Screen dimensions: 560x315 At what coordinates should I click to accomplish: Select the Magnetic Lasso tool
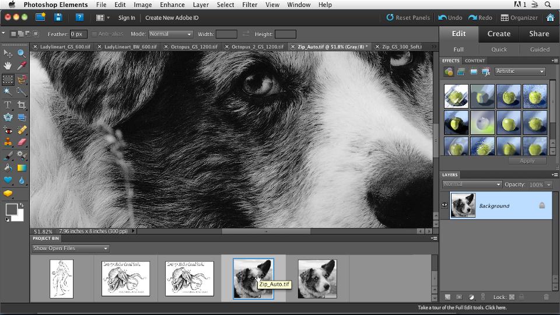coord(22,79)
